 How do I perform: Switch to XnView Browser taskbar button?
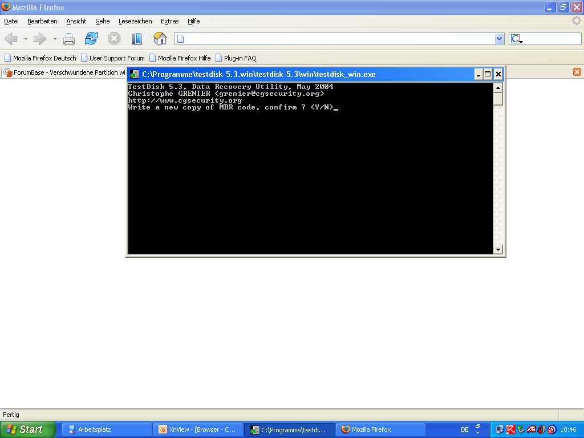click(x=198, y=429)
